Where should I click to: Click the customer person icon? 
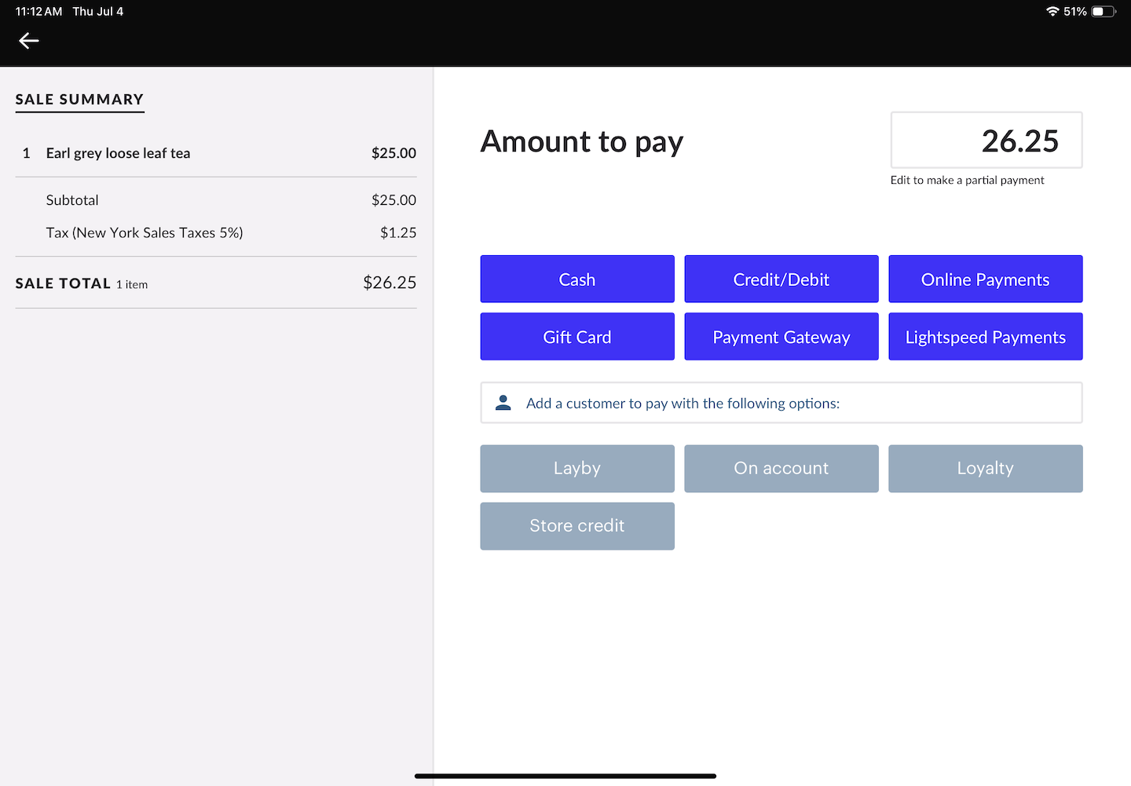click(x=503, y=403)
